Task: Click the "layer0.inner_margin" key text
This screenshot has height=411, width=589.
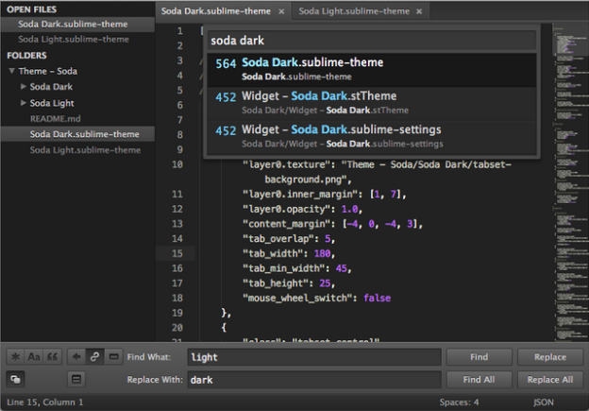Action: coord(300,194)
